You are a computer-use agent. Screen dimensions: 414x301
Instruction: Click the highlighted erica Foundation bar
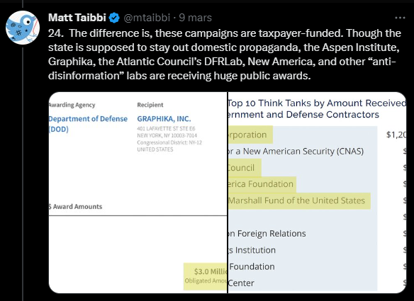click(262, 184)
